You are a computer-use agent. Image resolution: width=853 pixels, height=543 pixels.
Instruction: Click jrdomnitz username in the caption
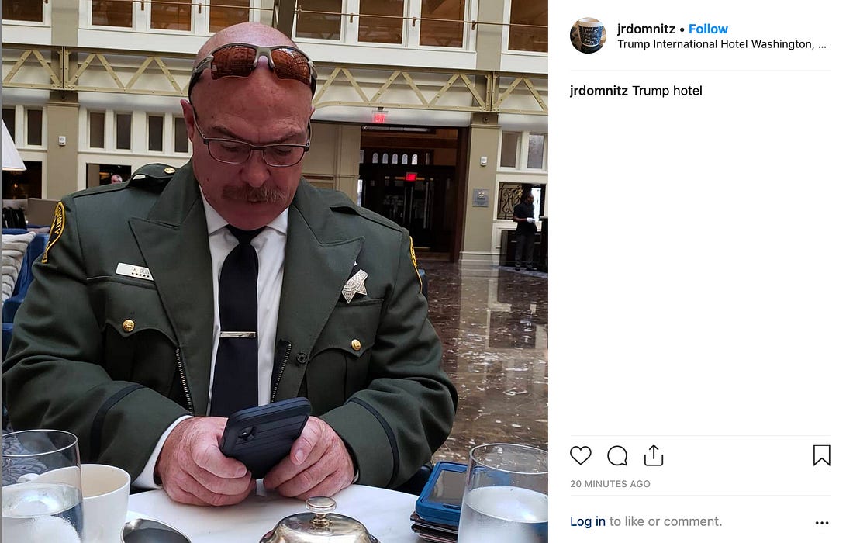point(599,91)
